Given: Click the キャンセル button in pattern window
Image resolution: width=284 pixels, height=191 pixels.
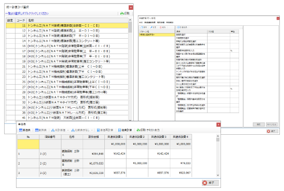Looking at the screenshot, I should 272,124.
